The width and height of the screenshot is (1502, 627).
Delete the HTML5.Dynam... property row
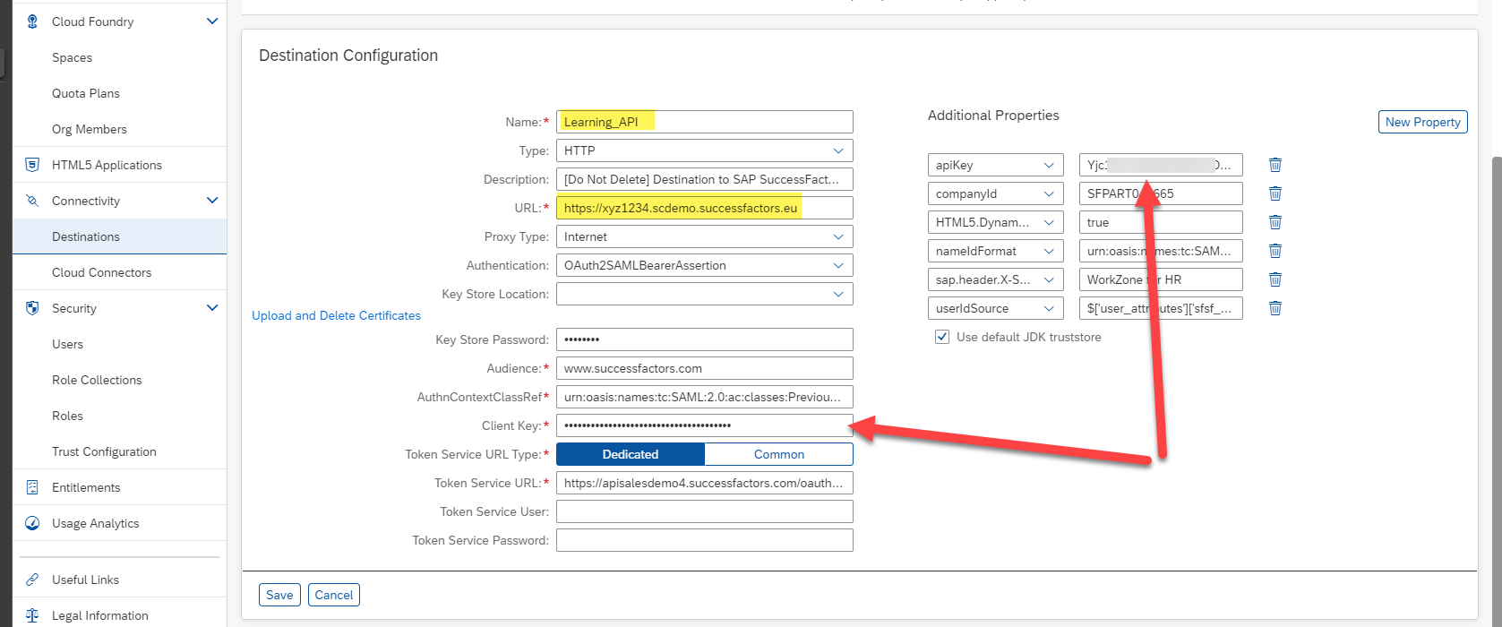pyautogui.click(x=1275, y=222)
